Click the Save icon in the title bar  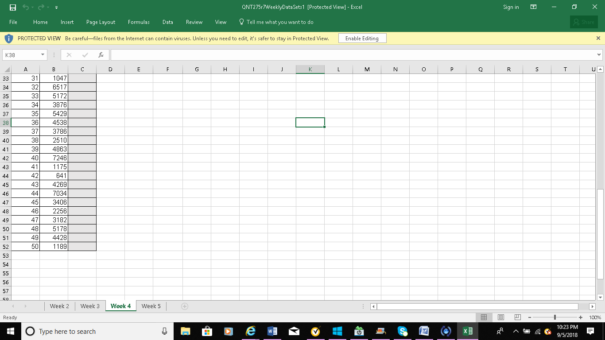[13, 8]
